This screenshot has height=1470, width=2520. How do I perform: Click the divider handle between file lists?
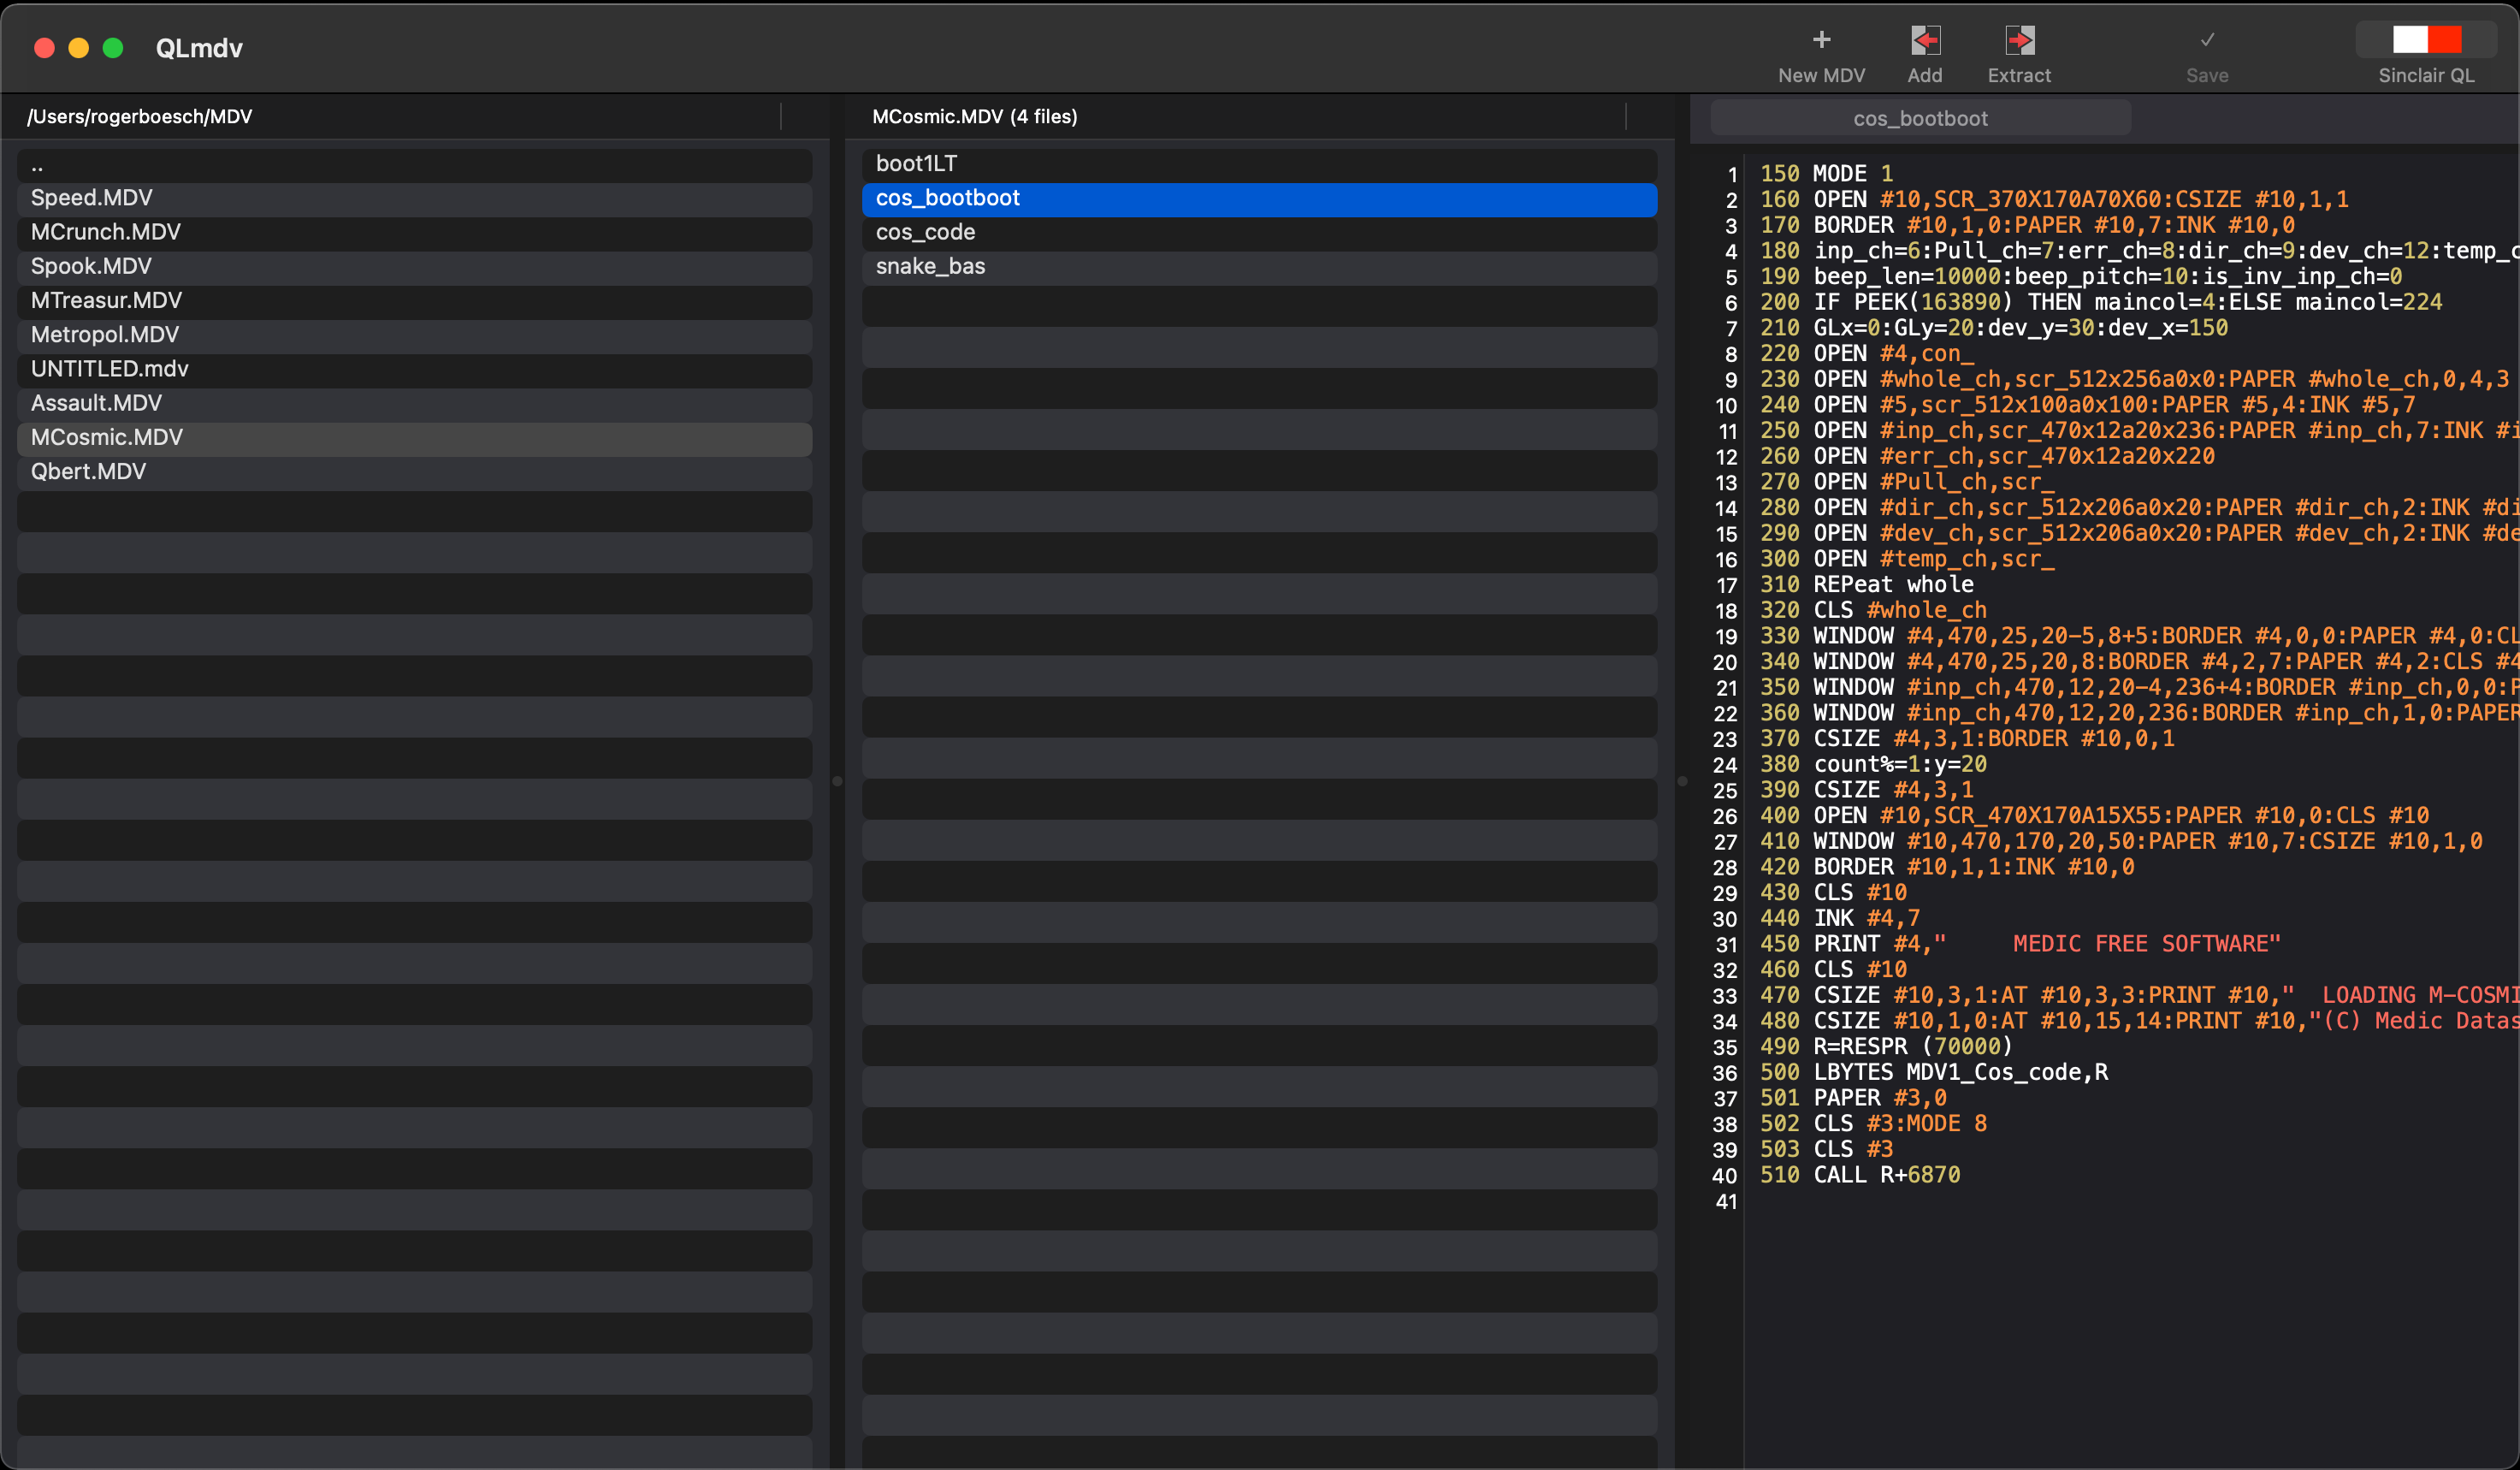(x=837, y=781)
